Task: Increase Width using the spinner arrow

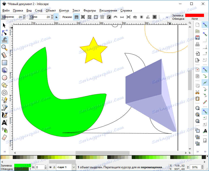Action: 24,16
